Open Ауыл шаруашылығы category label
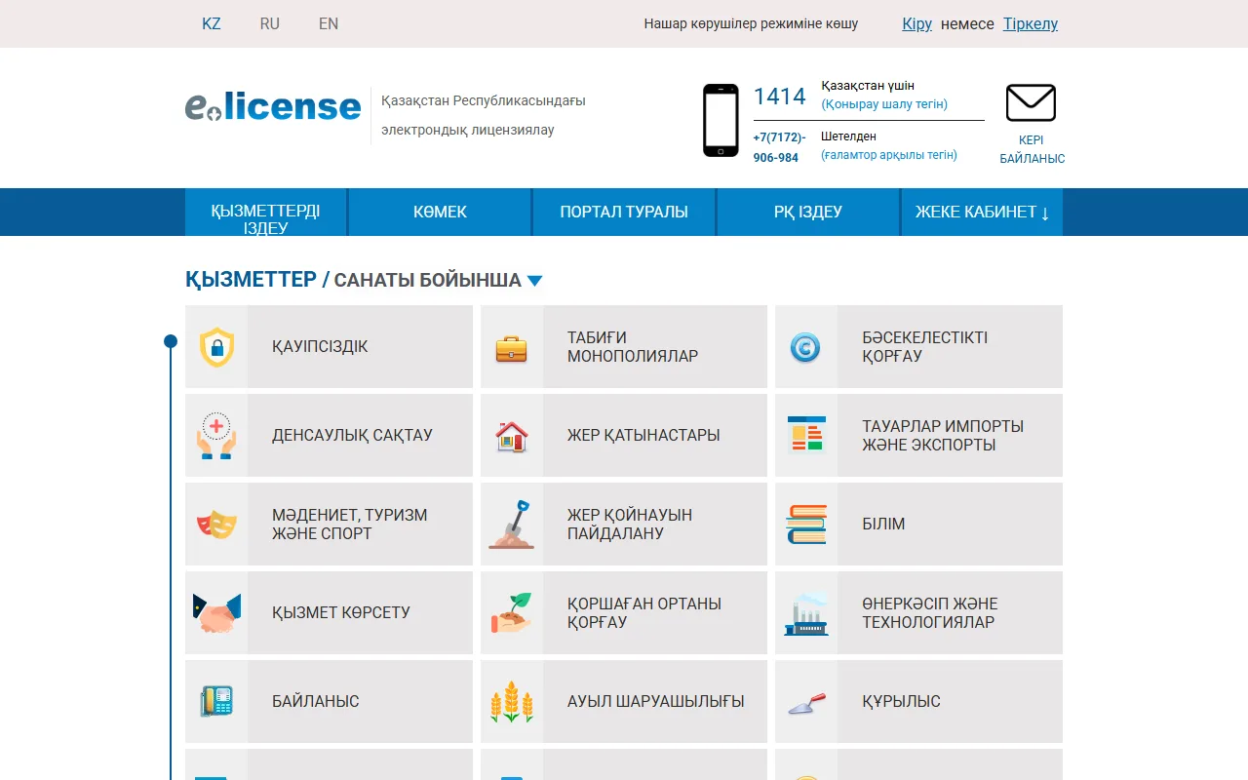The image size is (1248, 780). pyautogui.click(x=656, y=701)
